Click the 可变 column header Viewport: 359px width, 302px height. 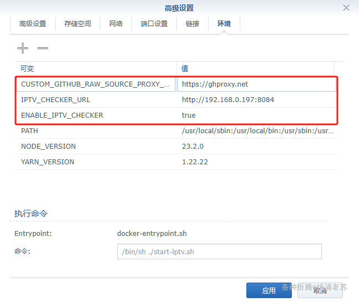(x=96, y=68)
